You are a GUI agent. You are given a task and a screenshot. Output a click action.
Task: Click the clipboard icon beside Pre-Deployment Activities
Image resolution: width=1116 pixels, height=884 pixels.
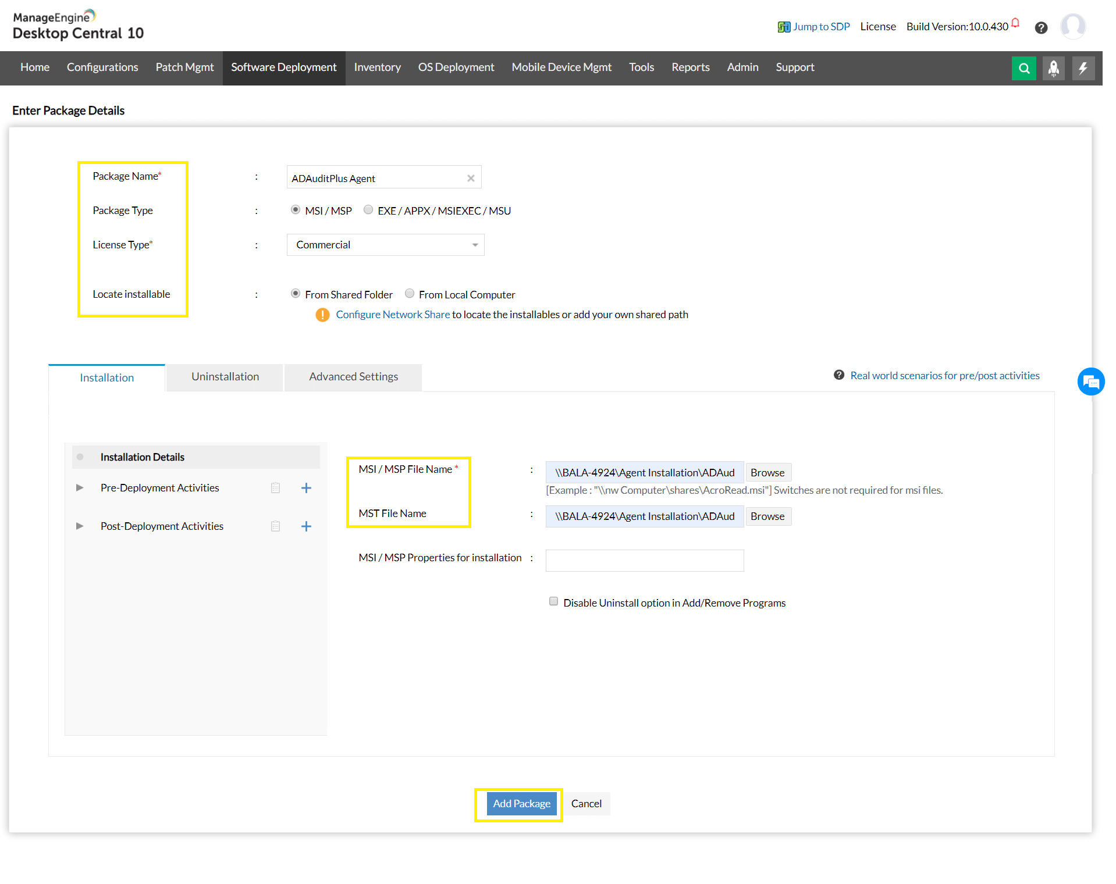pos(275,488)
